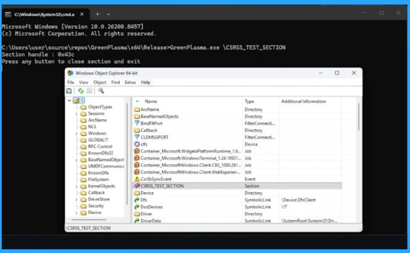
Task: Click the Driver folder icon in list
Action: 137,214
